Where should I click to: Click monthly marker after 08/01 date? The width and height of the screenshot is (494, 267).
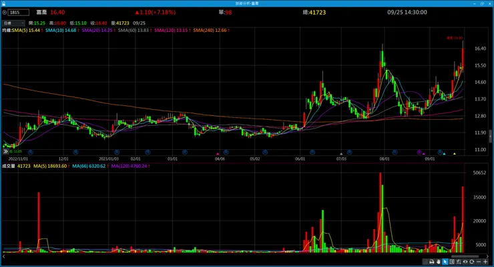395,152
